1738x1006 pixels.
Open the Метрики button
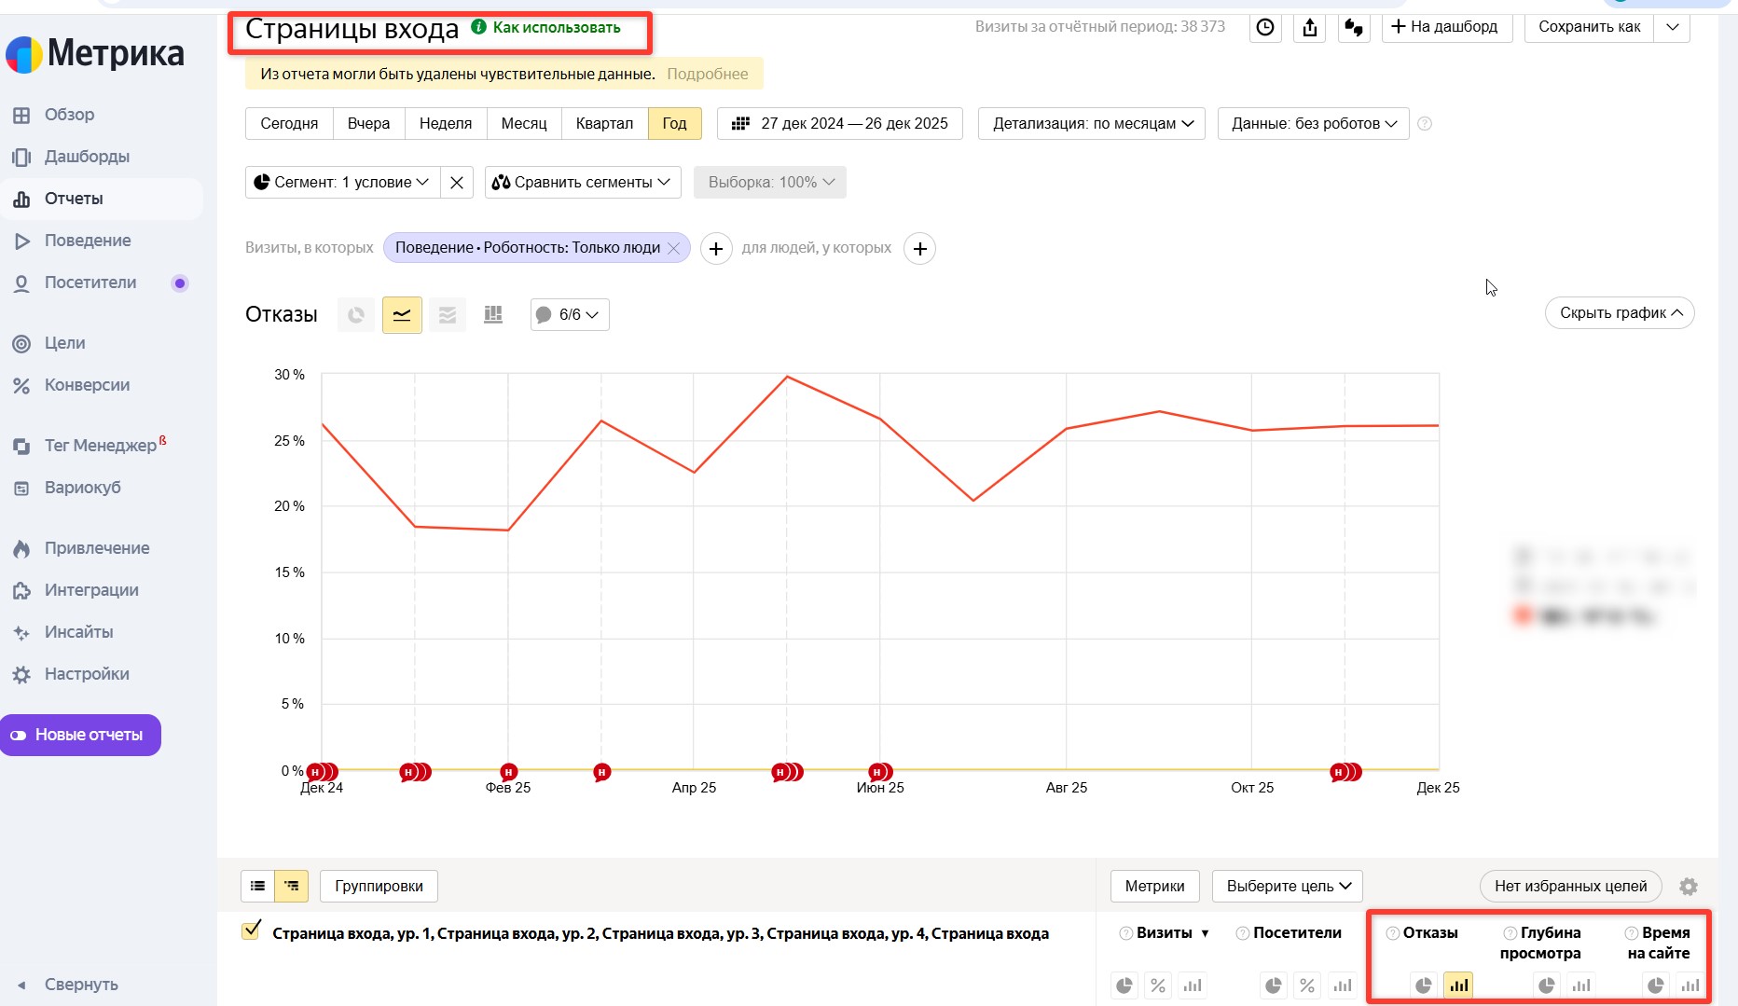click(1154, 886)
